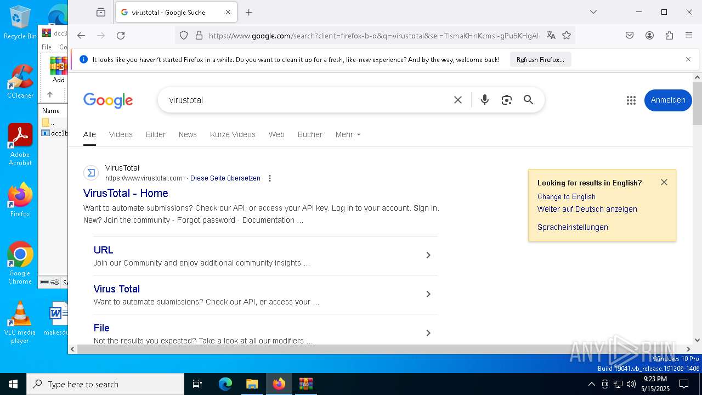Start voice search with microphone
This screenshot has width=702, height=395.
485,100
